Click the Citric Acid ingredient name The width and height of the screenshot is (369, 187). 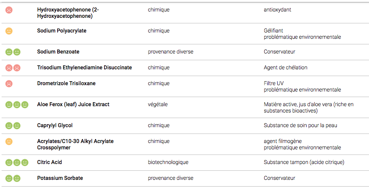pyautogui.click(x=49, y=162)
